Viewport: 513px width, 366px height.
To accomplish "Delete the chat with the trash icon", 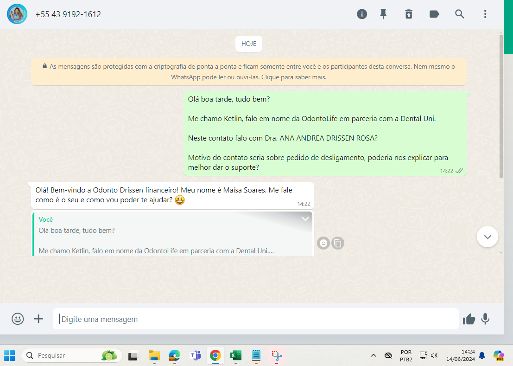I will coord(409,14).
